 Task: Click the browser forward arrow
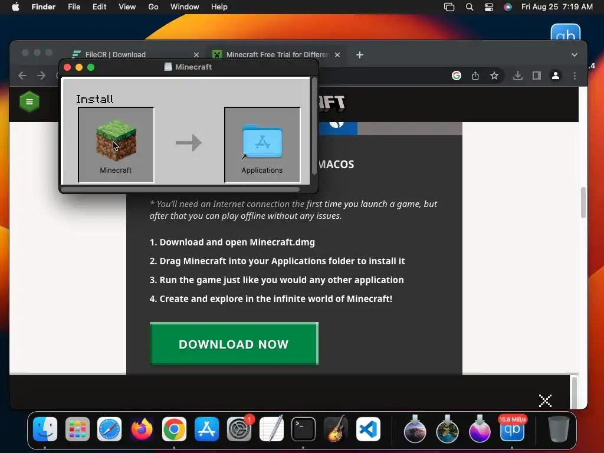[41, 75]
